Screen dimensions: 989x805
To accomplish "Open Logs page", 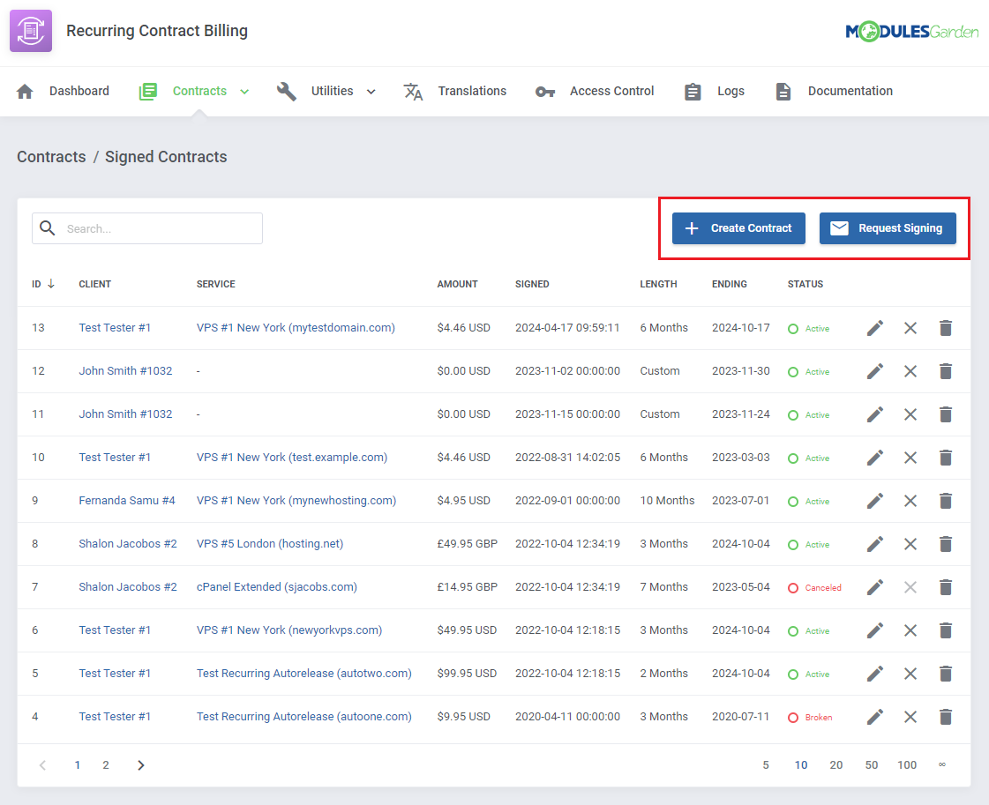I will coord(714,91).
